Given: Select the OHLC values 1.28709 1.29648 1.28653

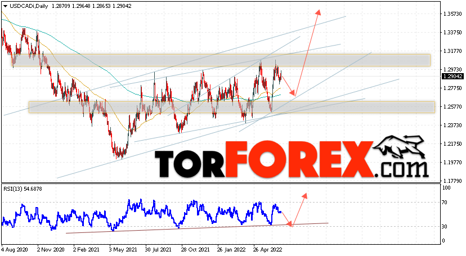Looking at the screenshot, I should [80, 6].
